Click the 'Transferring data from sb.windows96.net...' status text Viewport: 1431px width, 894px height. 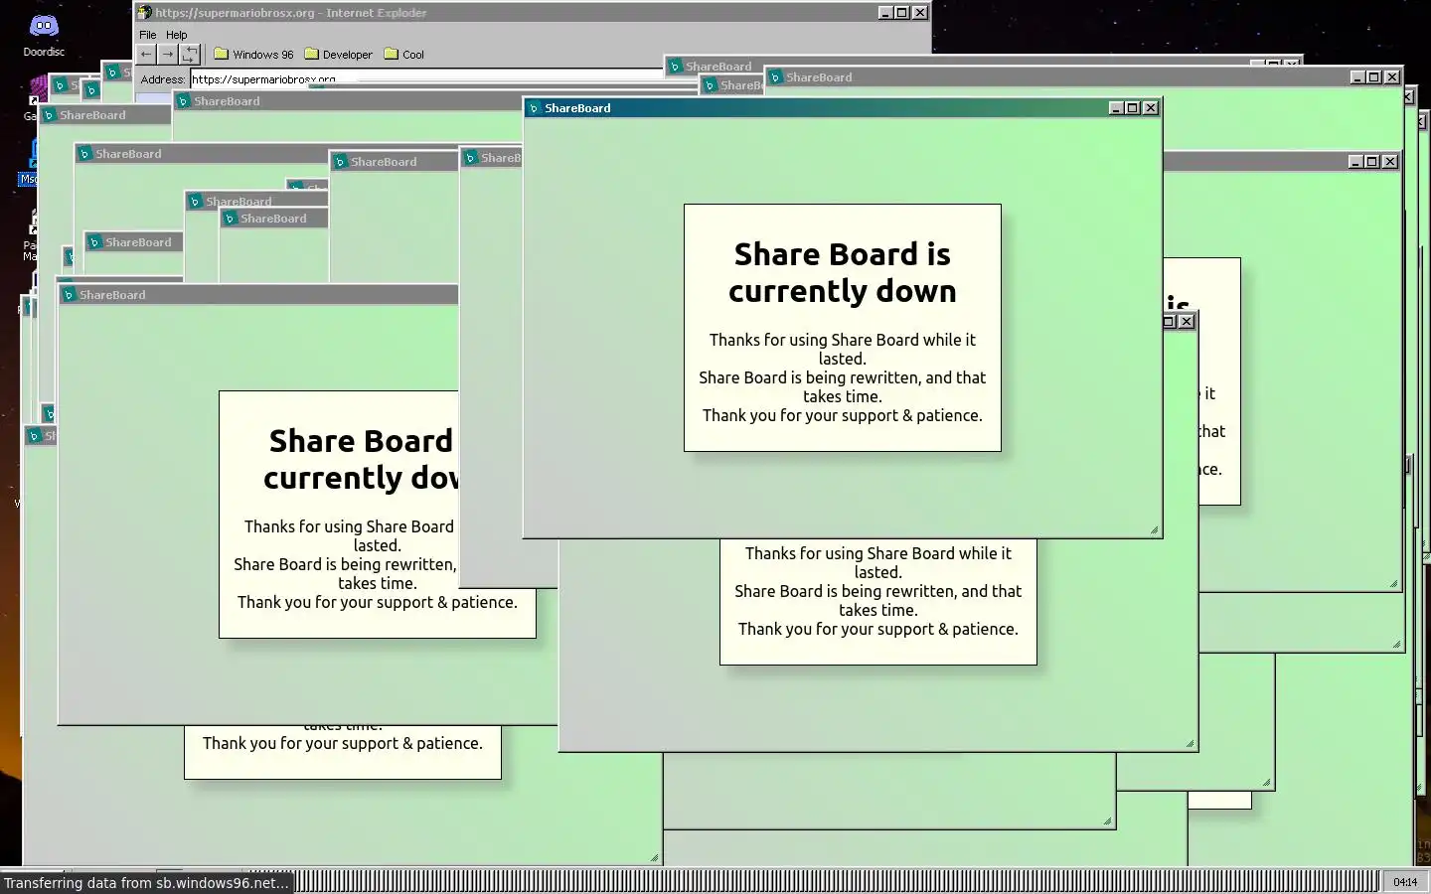pyautogui.click(x=146, y=882)
